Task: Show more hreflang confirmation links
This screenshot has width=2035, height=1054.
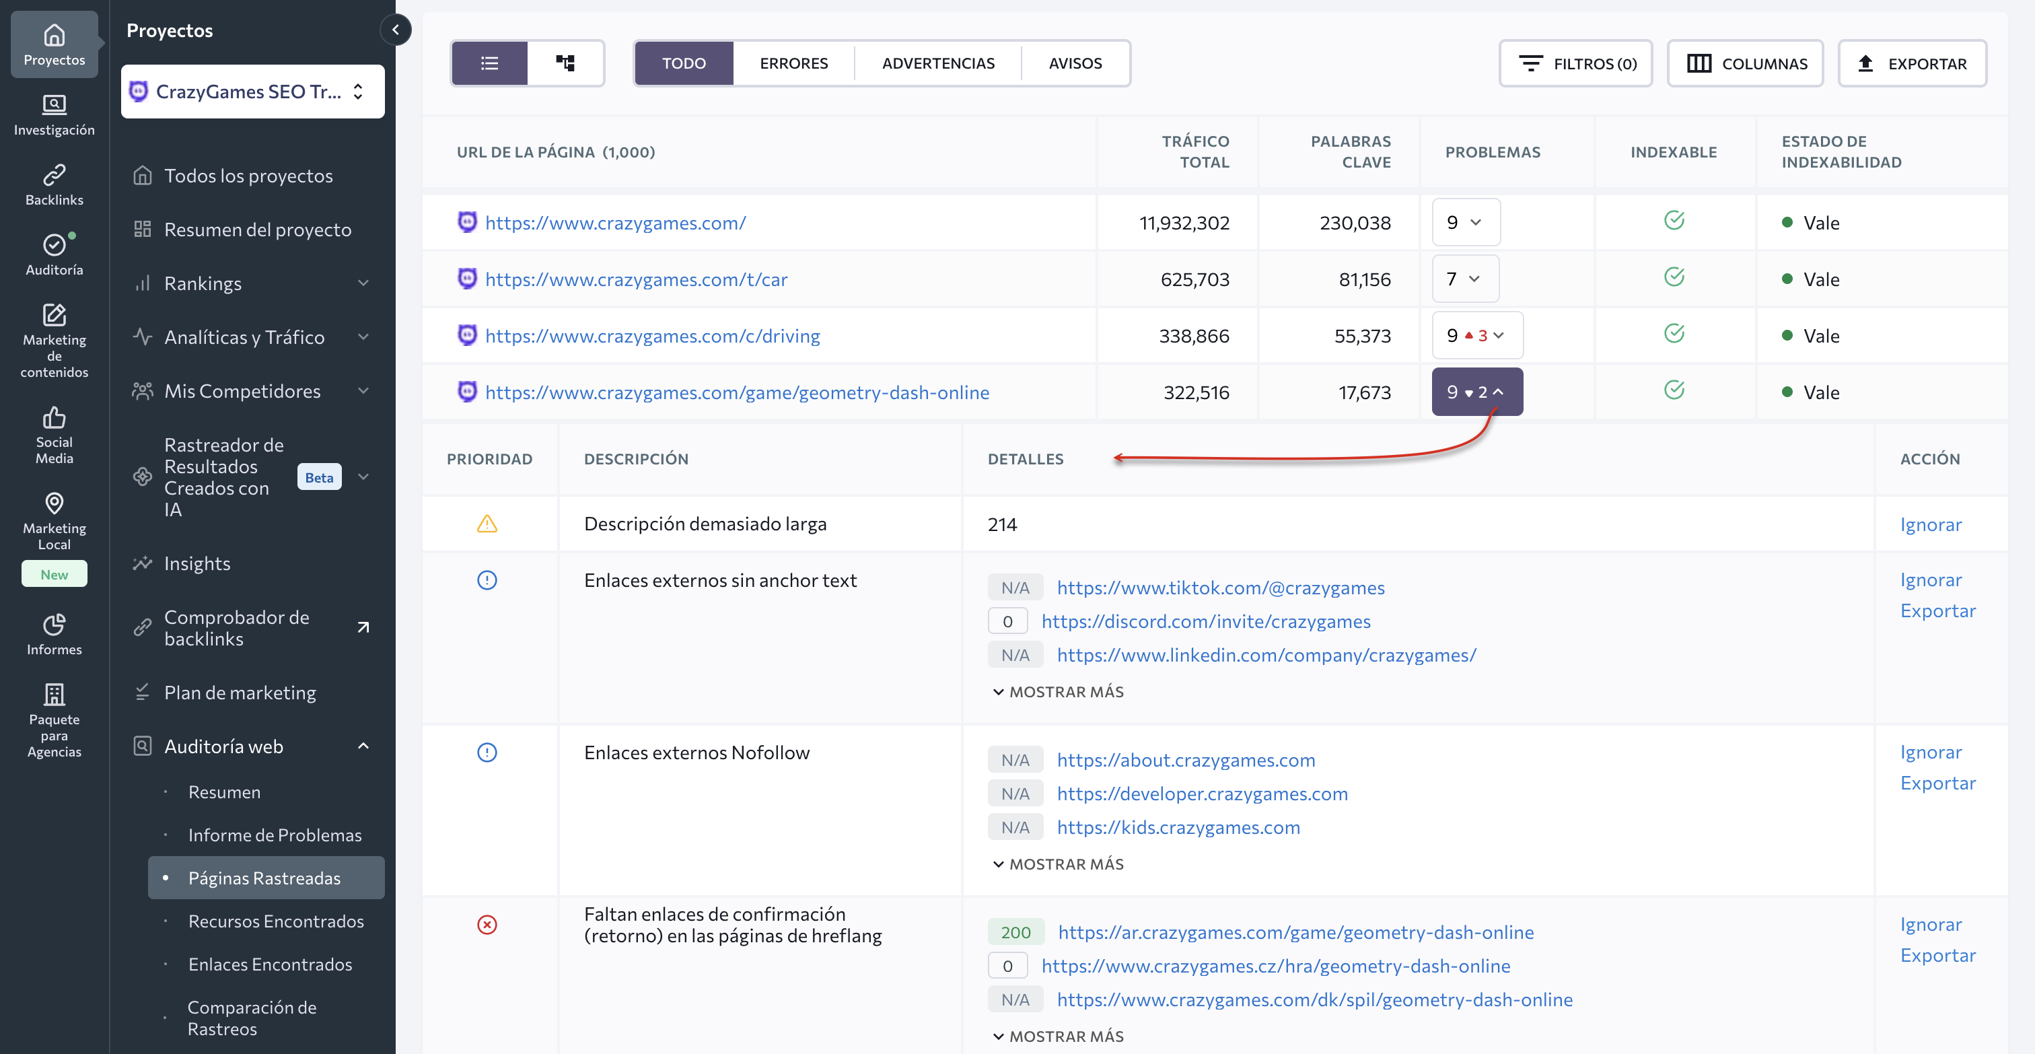Action: coord(1059,1036)
